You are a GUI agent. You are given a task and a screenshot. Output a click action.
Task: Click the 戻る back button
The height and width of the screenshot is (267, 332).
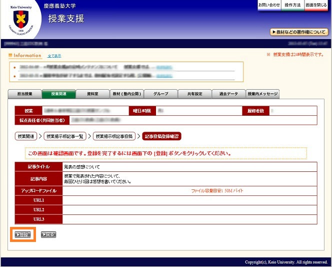point(48,234)
